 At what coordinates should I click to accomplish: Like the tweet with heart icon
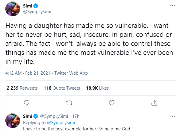click(112, 103)
